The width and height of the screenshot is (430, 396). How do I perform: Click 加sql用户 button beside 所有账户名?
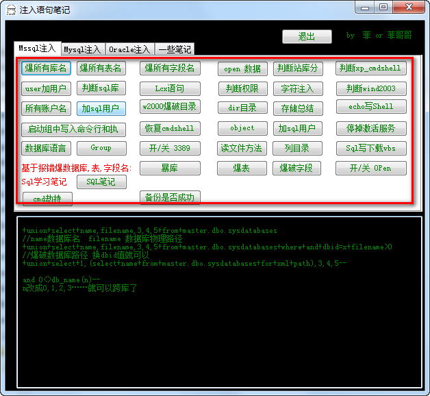click(101, 109)
